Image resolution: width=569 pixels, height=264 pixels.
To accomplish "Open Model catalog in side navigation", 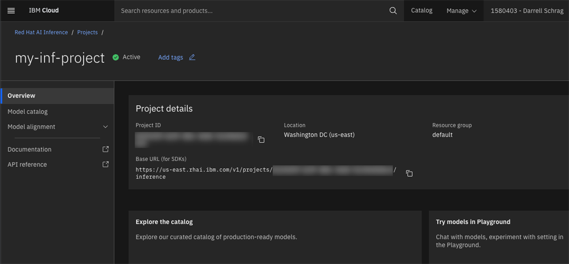I will pos(57,112).
